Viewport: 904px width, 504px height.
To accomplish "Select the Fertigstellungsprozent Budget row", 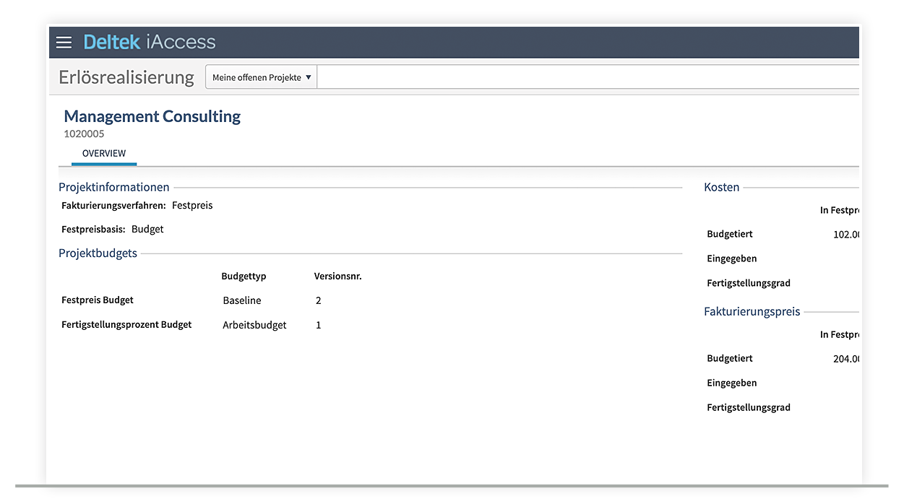I will point(126,324).
